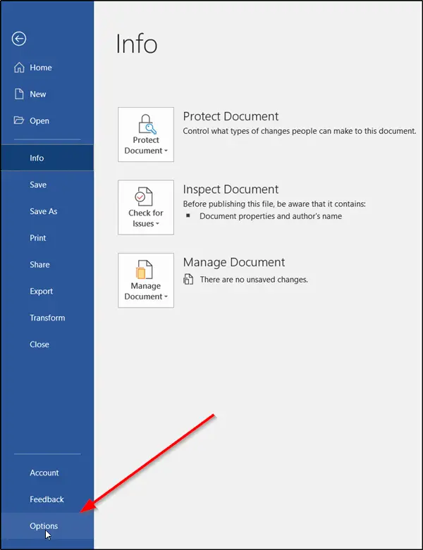Open the Export page

click(47, 291)
